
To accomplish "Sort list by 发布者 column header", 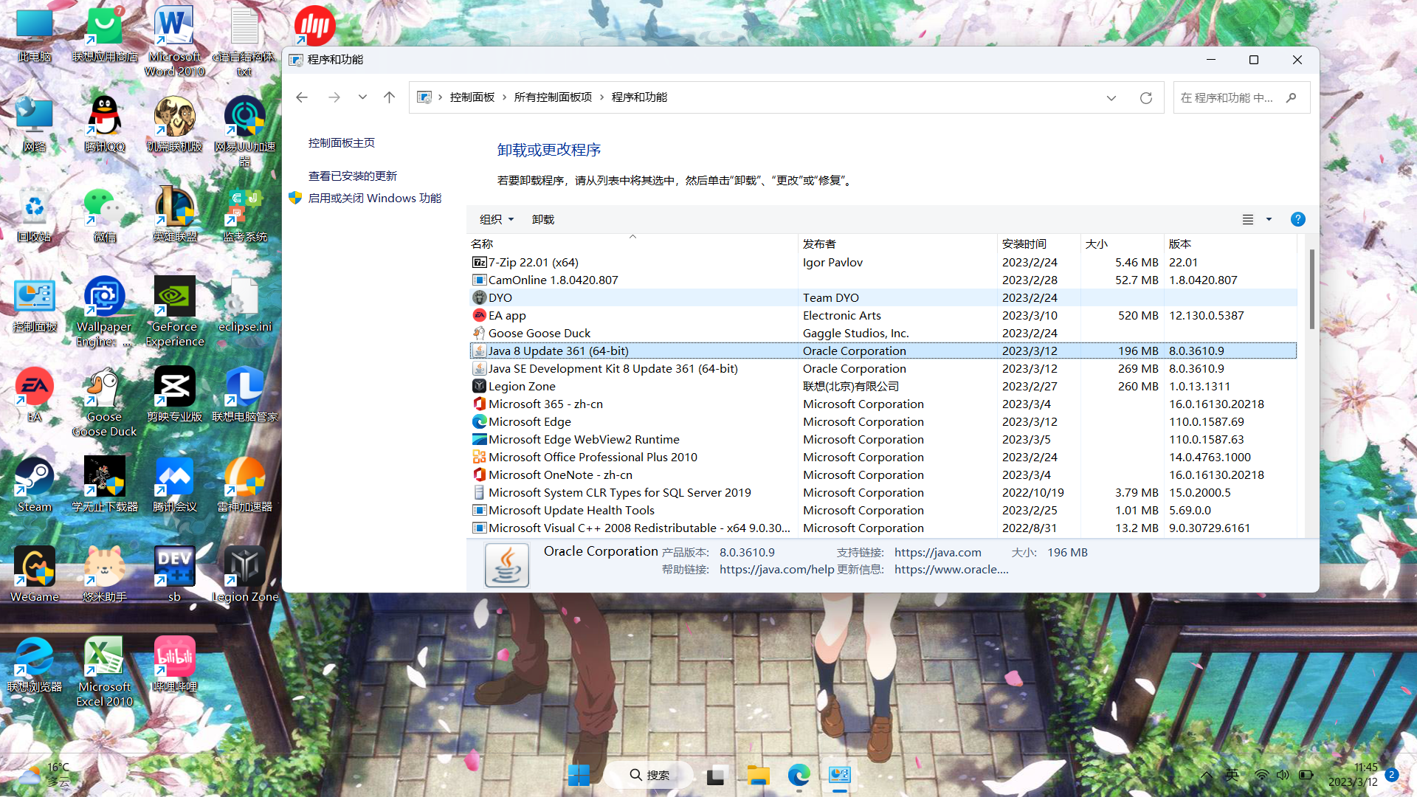I will click(819, 244).
